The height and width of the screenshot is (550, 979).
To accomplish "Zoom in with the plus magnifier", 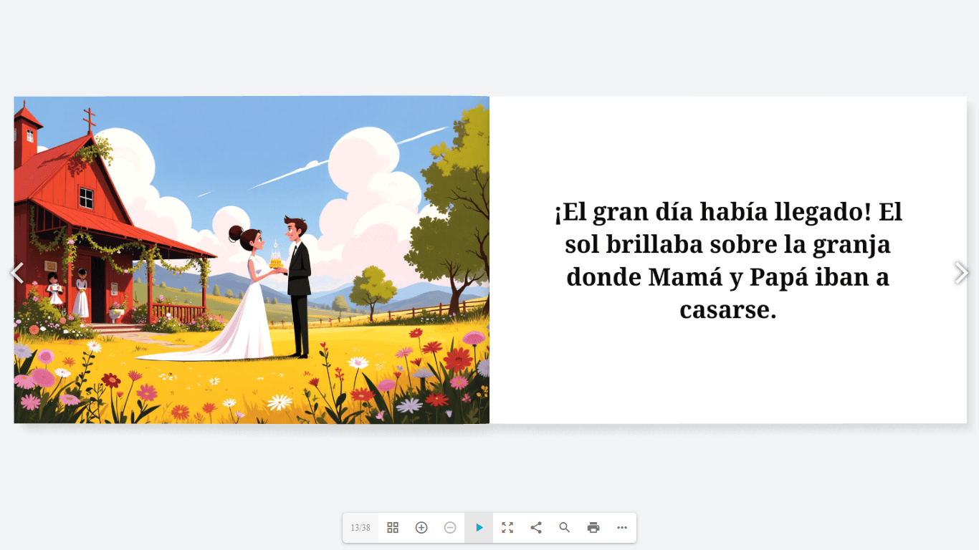I will coord(421,528).
